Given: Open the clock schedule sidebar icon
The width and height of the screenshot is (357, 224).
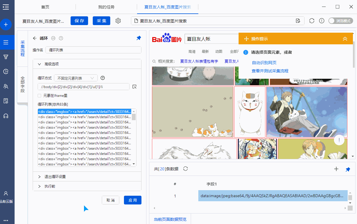Looking at the screenshot, I should coord(6,71).
